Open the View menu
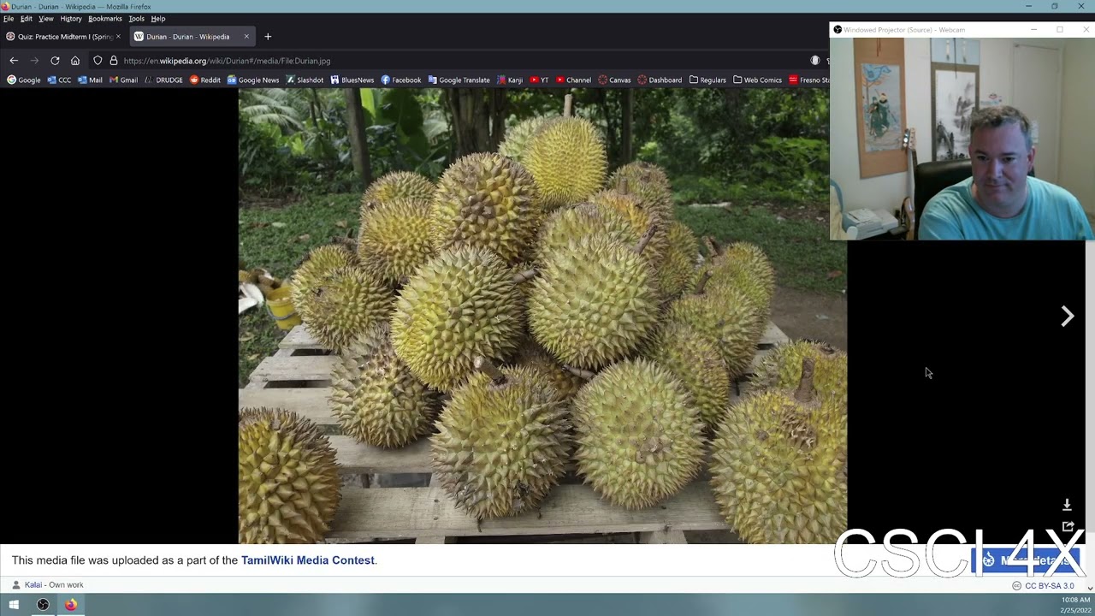The height and width of the screenshot is (616, 1095). [46, 18]
